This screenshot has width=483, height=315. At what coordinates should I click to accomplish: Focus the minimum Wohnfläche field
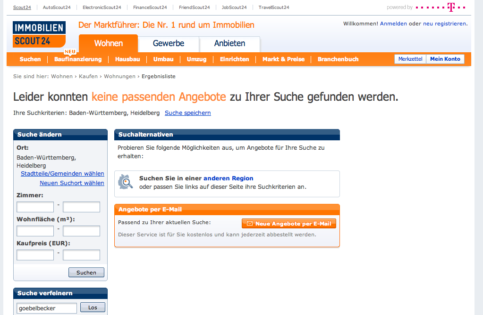click(35, 231)
